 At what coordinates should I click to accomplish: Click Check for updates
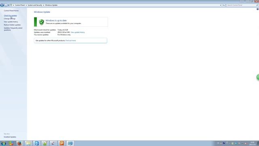coord(10,15)
